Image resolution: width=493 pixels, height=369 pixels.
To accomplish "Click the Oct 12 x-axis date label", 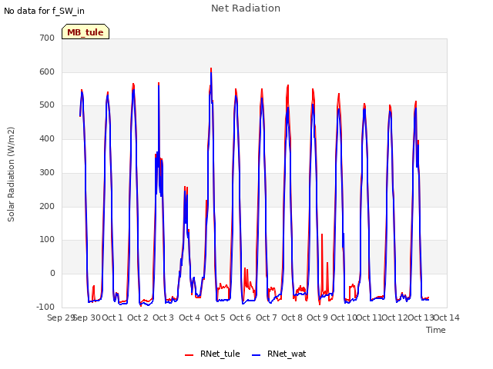I will 395,317.
